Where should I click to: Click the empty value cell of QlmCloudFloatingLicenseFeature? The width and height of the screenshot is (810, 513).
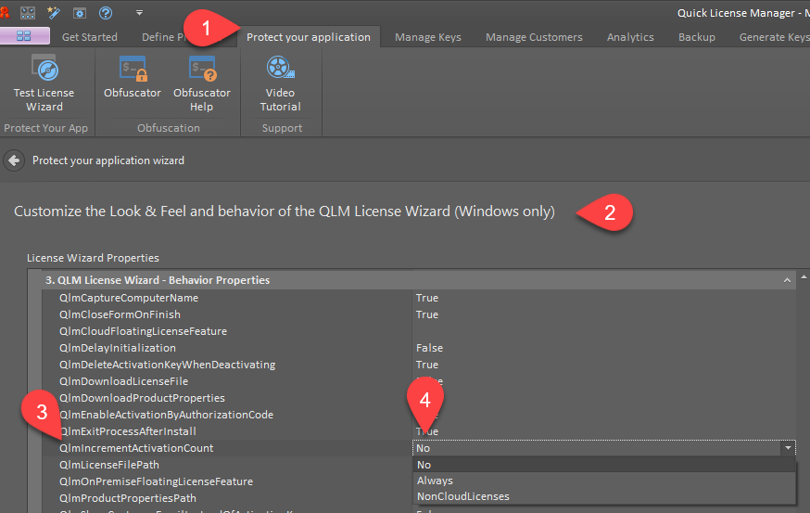(604, 331)
